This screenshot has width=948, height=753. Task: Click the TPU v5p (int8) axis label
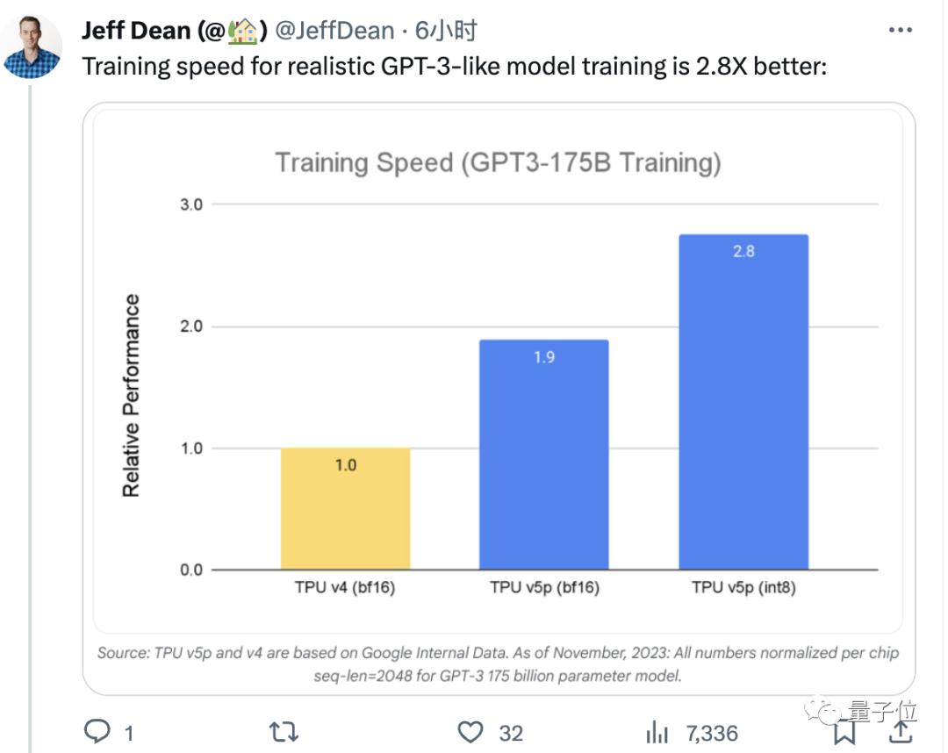click(x=743, y=588)
